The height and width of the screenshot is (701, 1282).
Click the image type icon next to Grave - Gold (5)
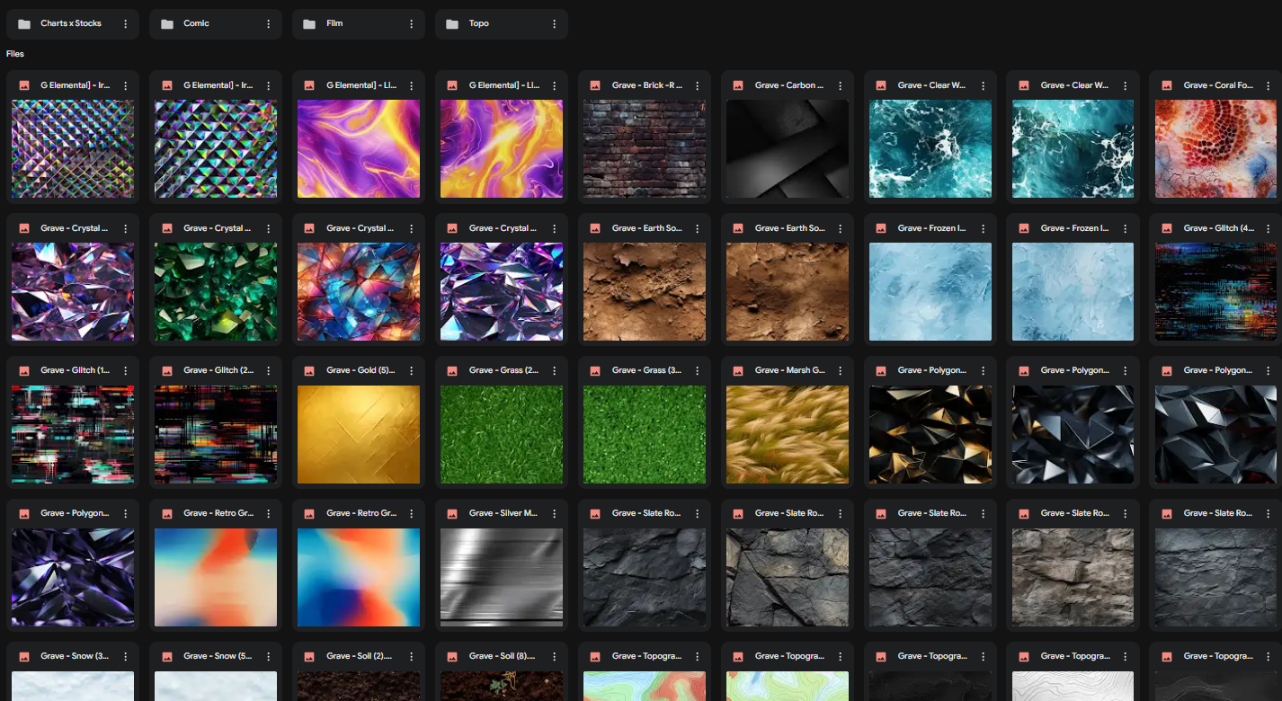(309, 370)
